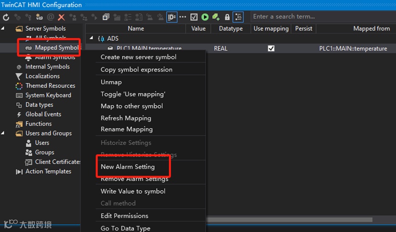This screenshot has width=396, height=232.
Task: Click the PLC1::MAIN::temperature mapped from cell
Action: pos(353,49)
